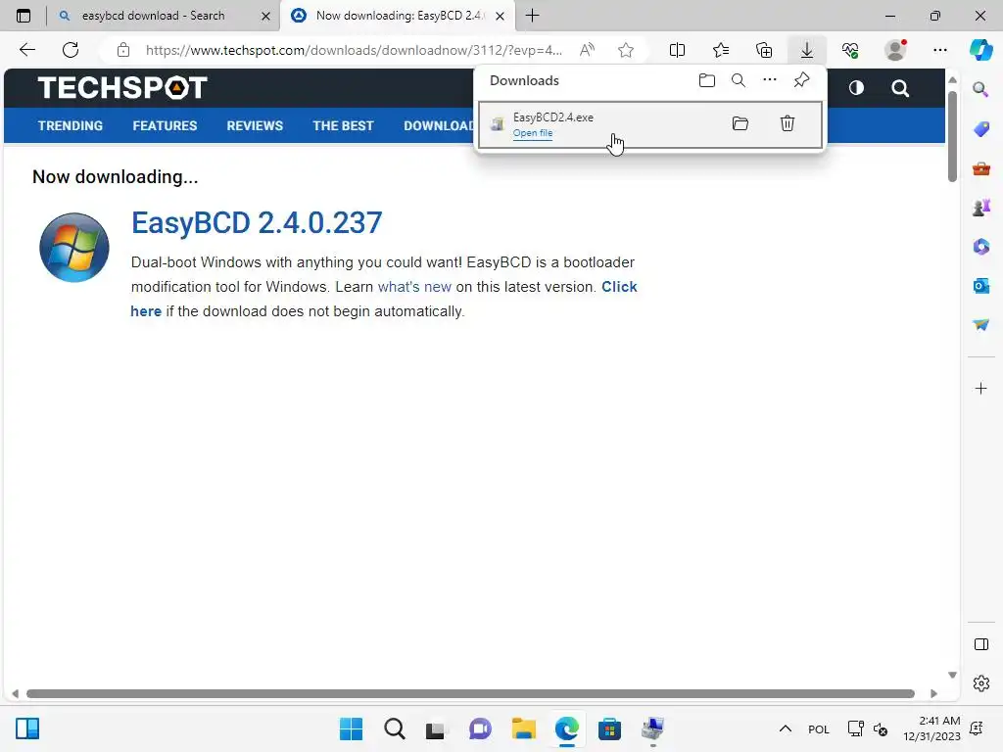The width and height of the screenshot is (1003, 752).
Task: Pin the Downloads panel
Action: [801, 80]
